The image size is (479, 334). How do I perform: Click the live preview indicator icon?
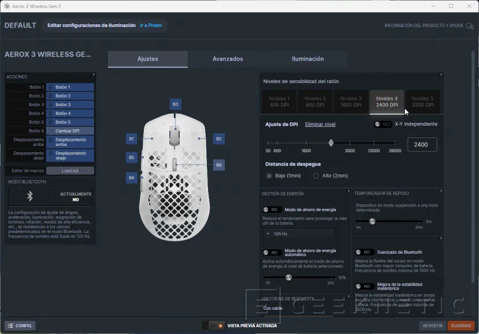(220, 326)
